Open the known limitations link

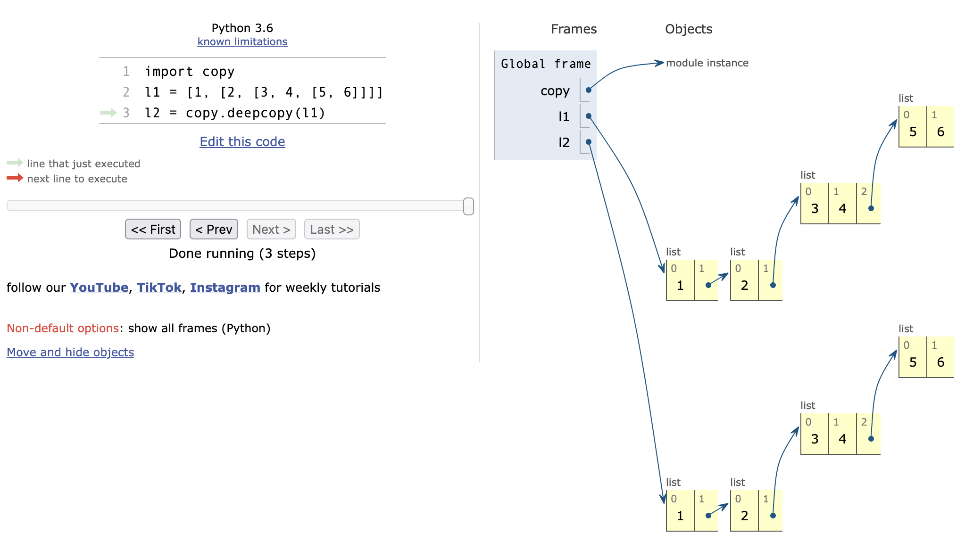pos(242,42)
